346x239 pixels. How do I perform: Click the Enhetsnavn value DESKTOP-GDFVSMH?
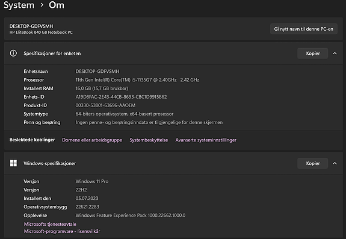click(97, 71)
